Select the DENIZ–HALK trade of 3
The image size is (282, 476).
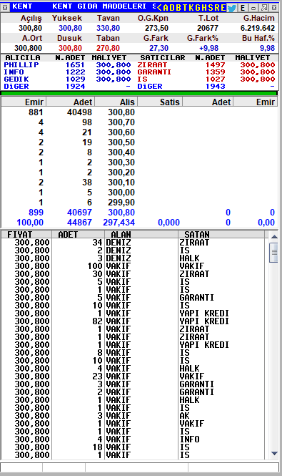pyautogui.click(x=134, y=258)
